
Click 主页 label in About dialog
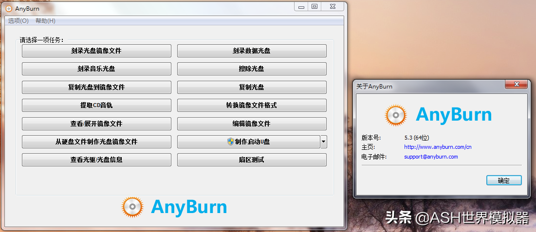(x=368, y=147)
